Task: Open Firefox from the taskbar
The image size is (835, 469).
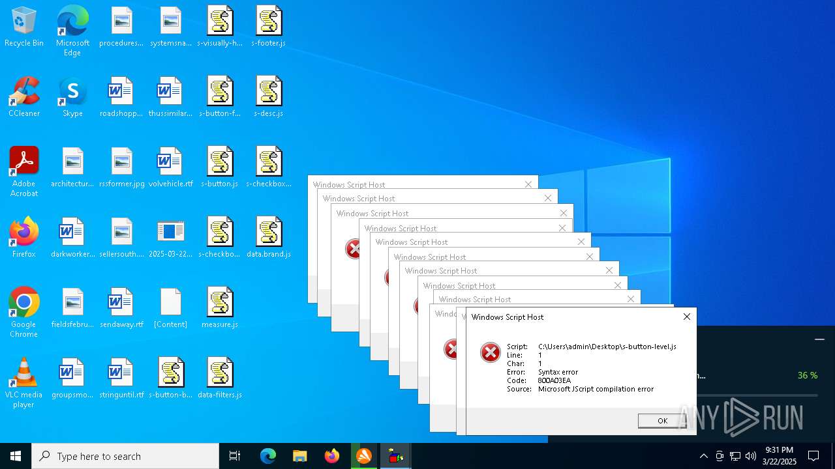Action: 331,456
